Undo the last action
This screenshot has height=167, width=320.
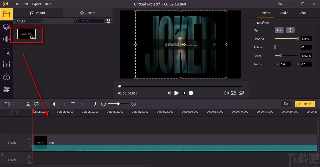click(x=7, y=104)
